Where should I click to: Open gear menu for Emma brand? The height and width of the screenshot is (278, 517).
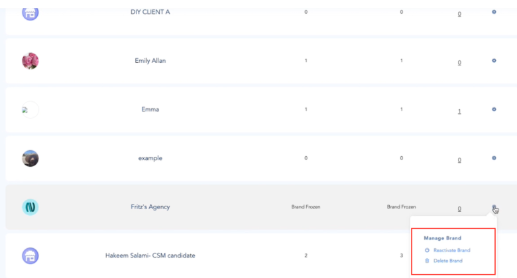[x=494, y=109]
